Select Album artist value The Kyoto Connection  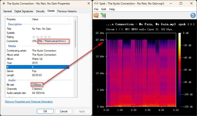click(x=44, y=55)
